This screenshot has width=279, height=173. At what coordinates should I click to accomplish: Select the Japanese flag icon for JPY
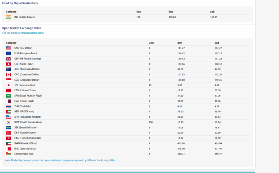tap(9, 85)
